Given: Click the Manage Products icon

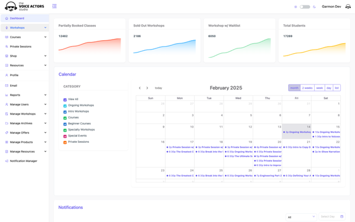Looking at the screenshot, I should 7,142.
